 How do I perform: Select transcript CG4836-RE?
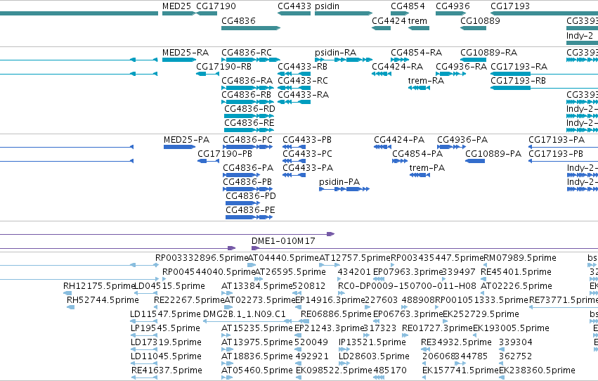249,123
